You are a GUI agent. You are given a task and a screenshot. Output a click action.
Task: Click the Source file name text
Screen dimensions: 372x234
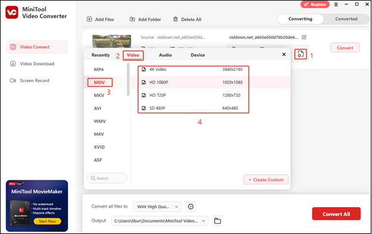pyautogui.click(x=181, y=37)
